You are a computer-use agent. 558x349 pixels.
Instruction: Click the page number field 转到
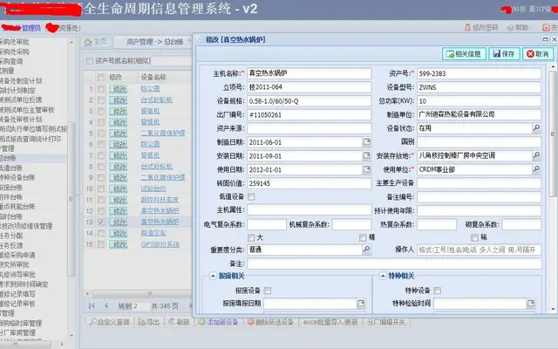[x=139, y=306]
